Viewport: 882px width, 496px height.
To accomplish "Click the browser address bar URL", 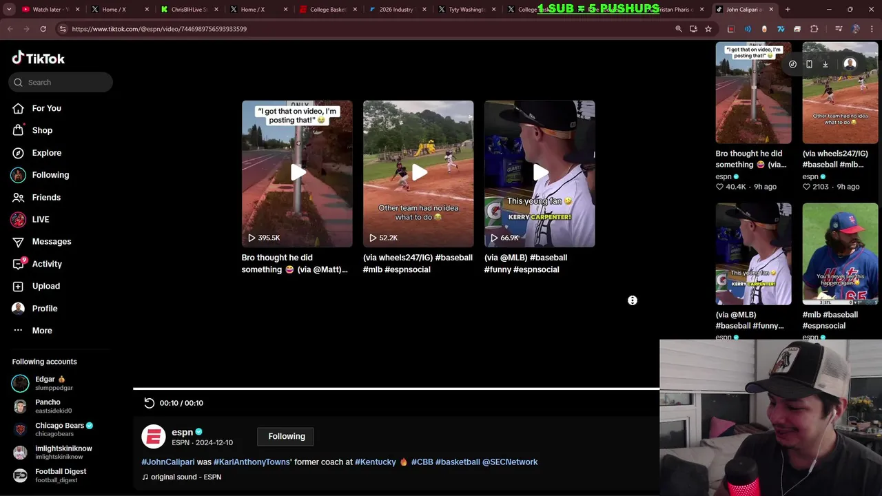I will pos(159,29).
